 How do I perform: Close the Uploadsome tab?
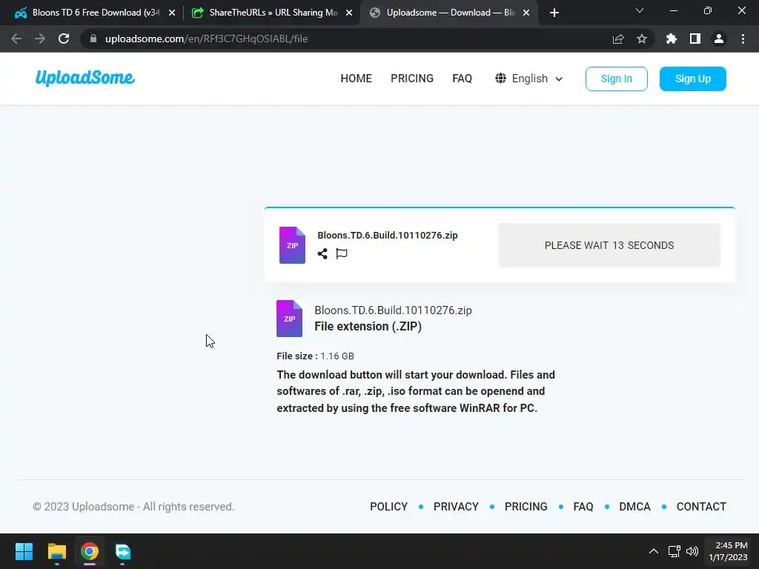[526, 13]
